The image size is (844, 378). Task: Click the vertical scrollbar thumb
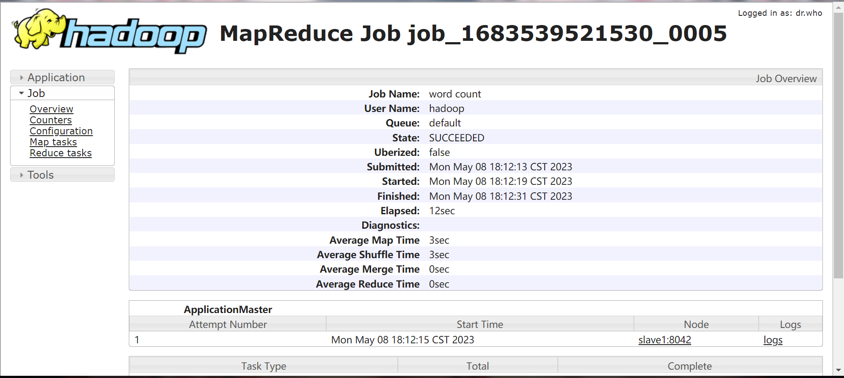pyautogui.click(x=838, y=146)
